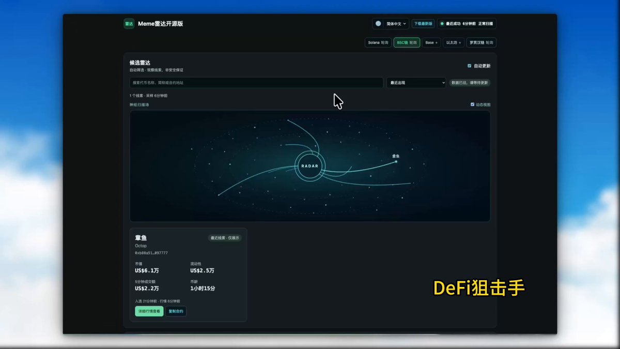Click the 入选 21分钟前 · 行情 6分钟前 text

pyautogui.click(x=158, y=301)
